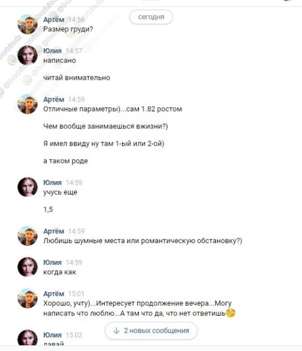Click the 14:59 timestamp next to 'учусь еще'
302x351 pixels.
pyautogui.click(x=74, y=183)
